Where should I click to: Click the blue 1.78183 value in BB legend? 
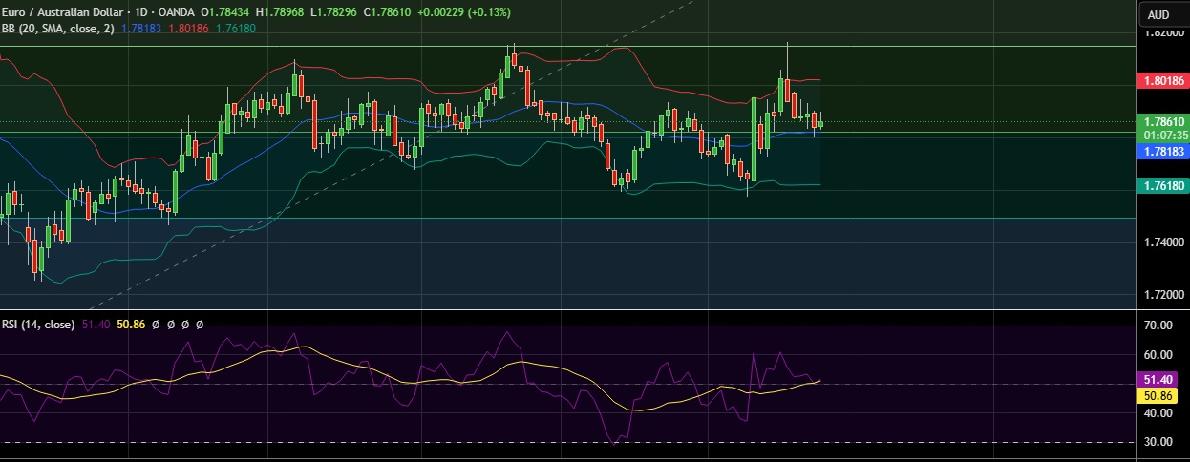click(141, 29)
